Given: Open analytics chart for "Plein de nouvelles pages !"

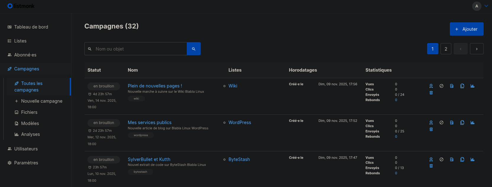Looking at the screenshot, I should (x=472, y=86).
